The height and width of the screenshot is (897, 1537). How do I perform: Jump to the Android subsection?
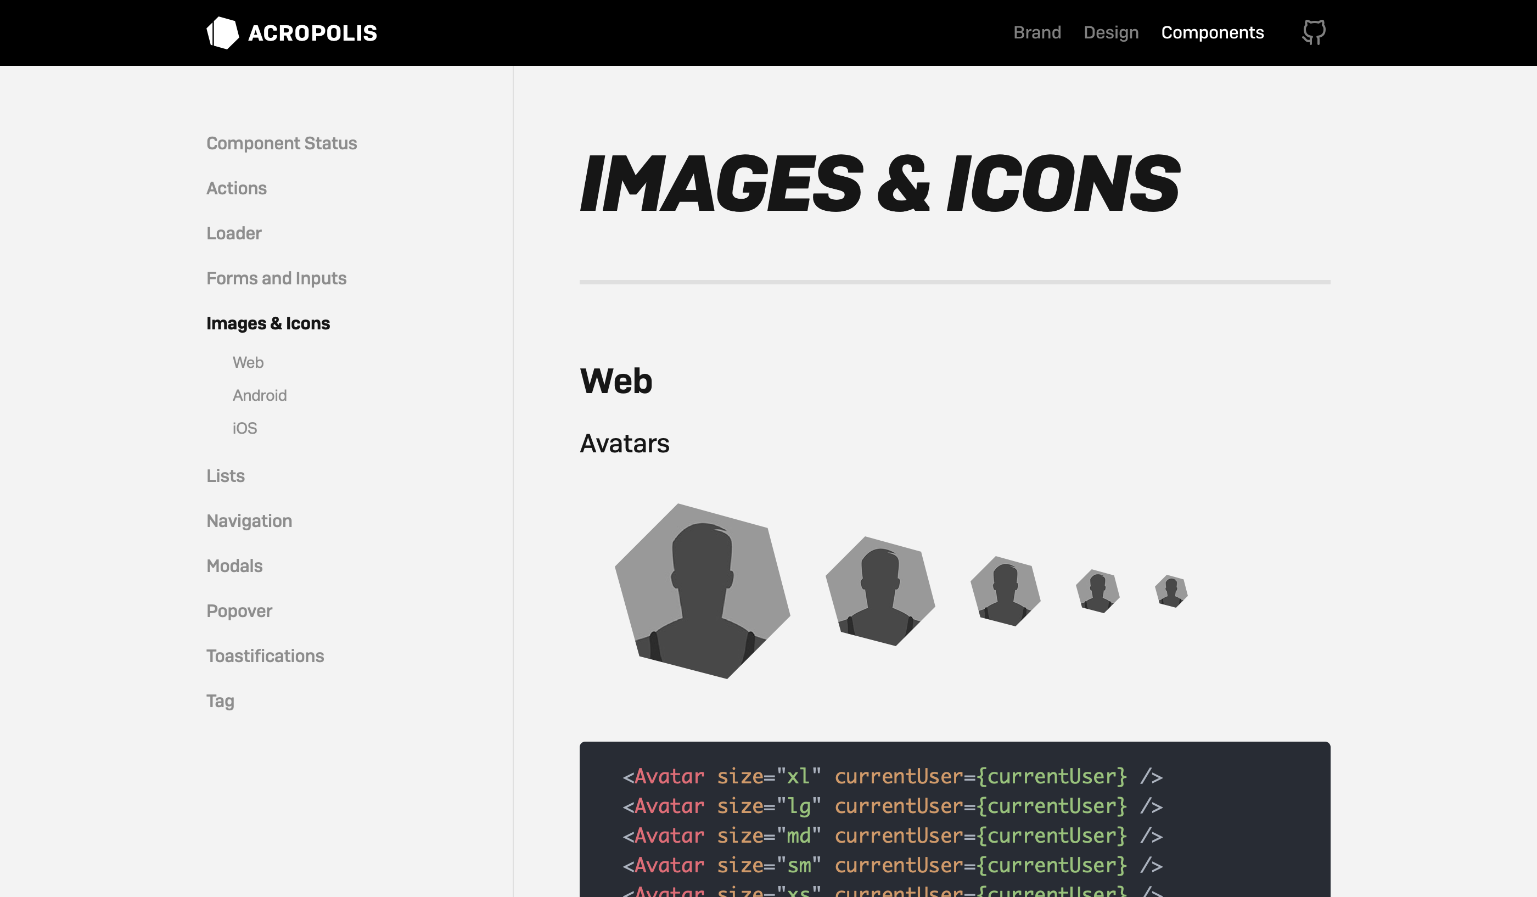(x=259, y=396)
